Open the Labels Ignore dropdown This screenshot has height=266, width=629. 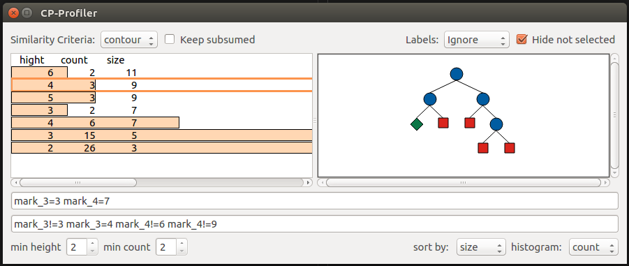click(x=477, y=40)
